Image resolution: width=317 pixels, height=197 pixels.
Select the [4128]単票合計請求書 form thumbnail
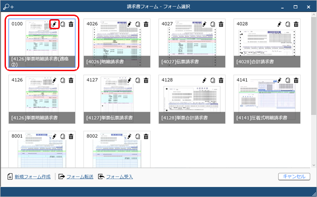(x=192, y=99)
